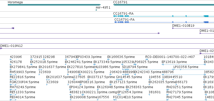Select EK262035.5prime EST label

pos(162,82)
